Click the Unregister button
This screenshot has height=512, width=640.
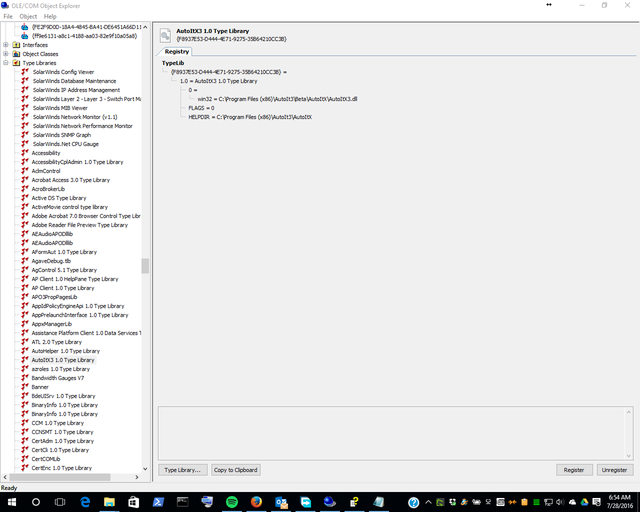[x=614, y=470]
